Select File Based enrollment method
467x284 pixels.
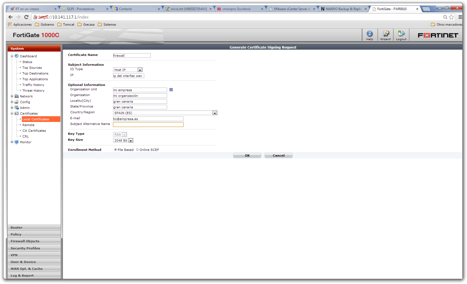click(116, 150)
